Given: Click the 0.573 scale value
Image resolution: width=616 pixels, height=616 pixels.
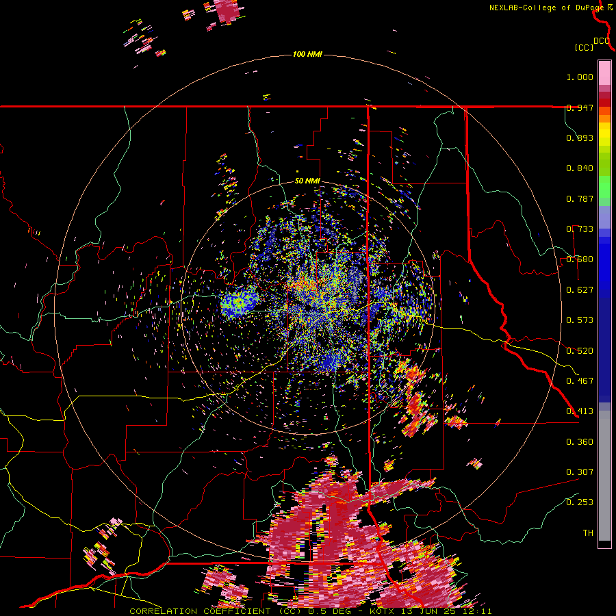Looking at the screenshot, I should click(x=580, y=320).
